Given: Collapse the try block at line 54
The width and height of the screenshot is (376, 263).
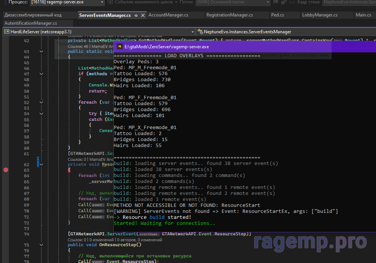Looking at the screenshot, I should [41, 114].
